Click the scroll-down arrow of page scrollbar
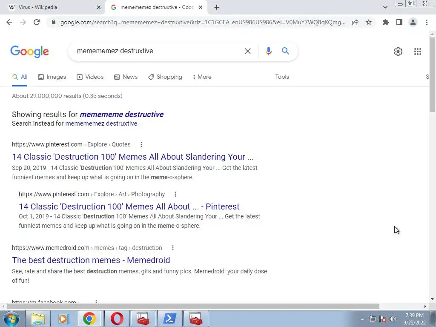 [x=432, y=299]
